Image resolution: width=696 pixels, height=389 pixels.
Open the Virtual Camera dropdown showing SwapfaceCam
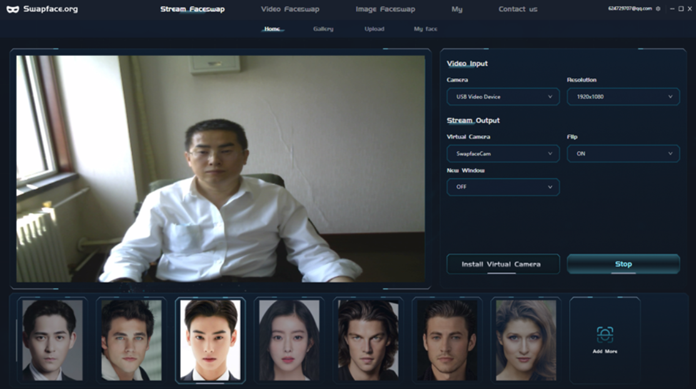(x=503, y=154)
